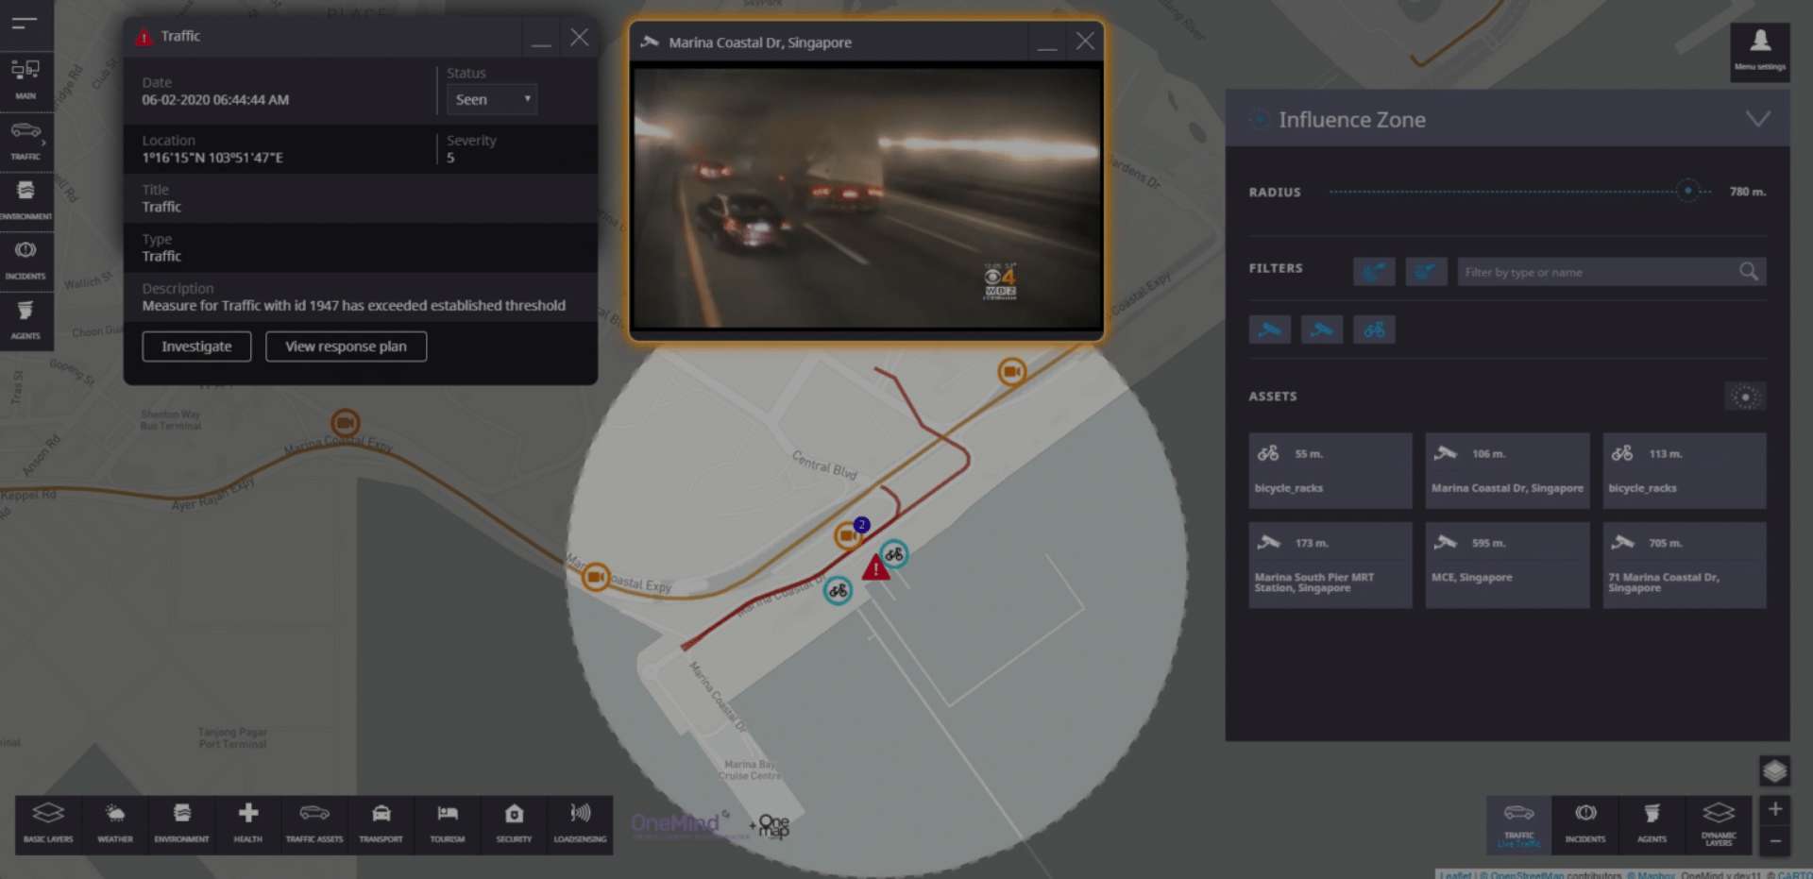Select the Health layer icon
Image resolution: width=1813 pixels, height=879 pixels.
(x=248, y=822)
